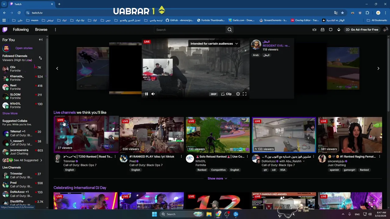Enter fullscreen on featured player
390x219 pixels.
tap(244, 94)
